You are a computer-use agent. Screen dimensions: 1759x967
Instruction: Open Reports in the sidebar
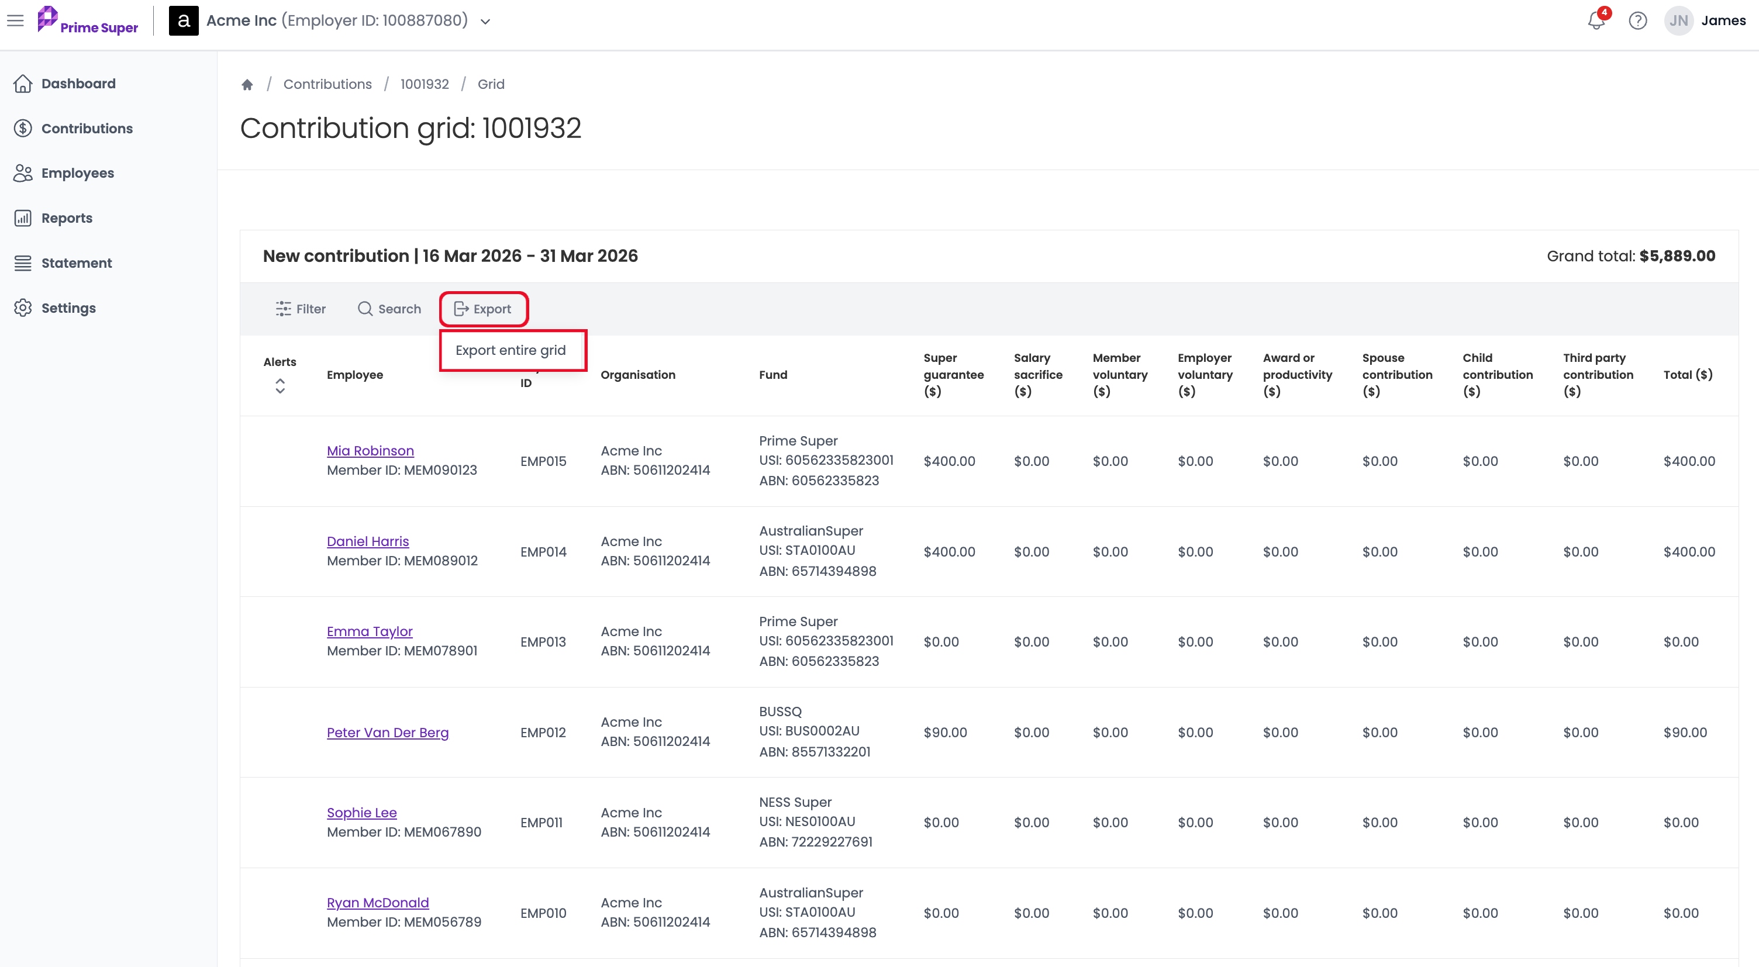click(x=67, y=218)
